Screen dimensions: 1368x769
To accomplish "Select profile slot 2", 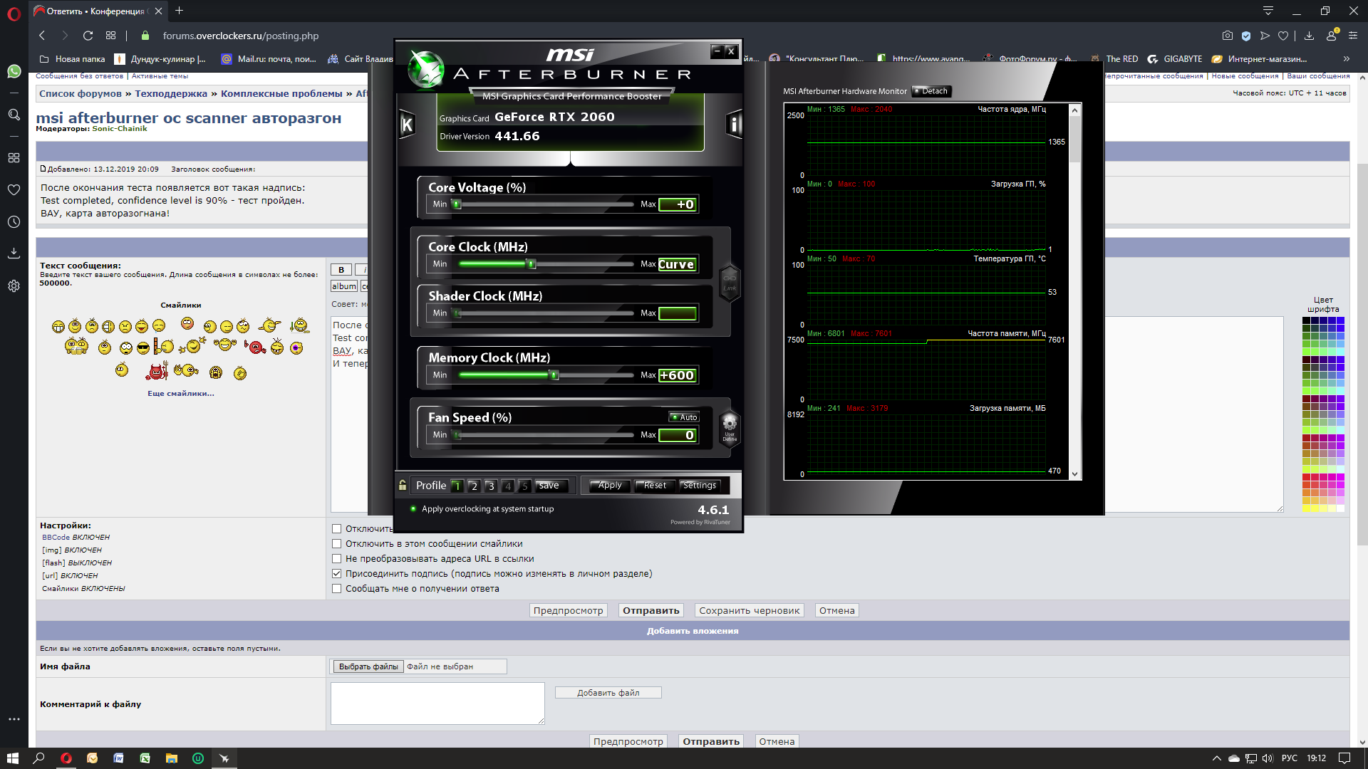I will click(474, 486).
